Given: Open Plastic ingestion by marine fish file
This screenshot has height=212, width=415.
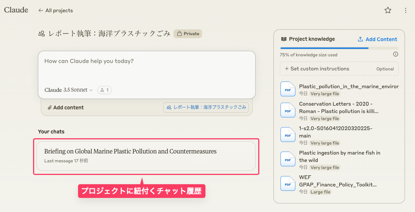Looking at the screenshot, I should coord(339,156).
